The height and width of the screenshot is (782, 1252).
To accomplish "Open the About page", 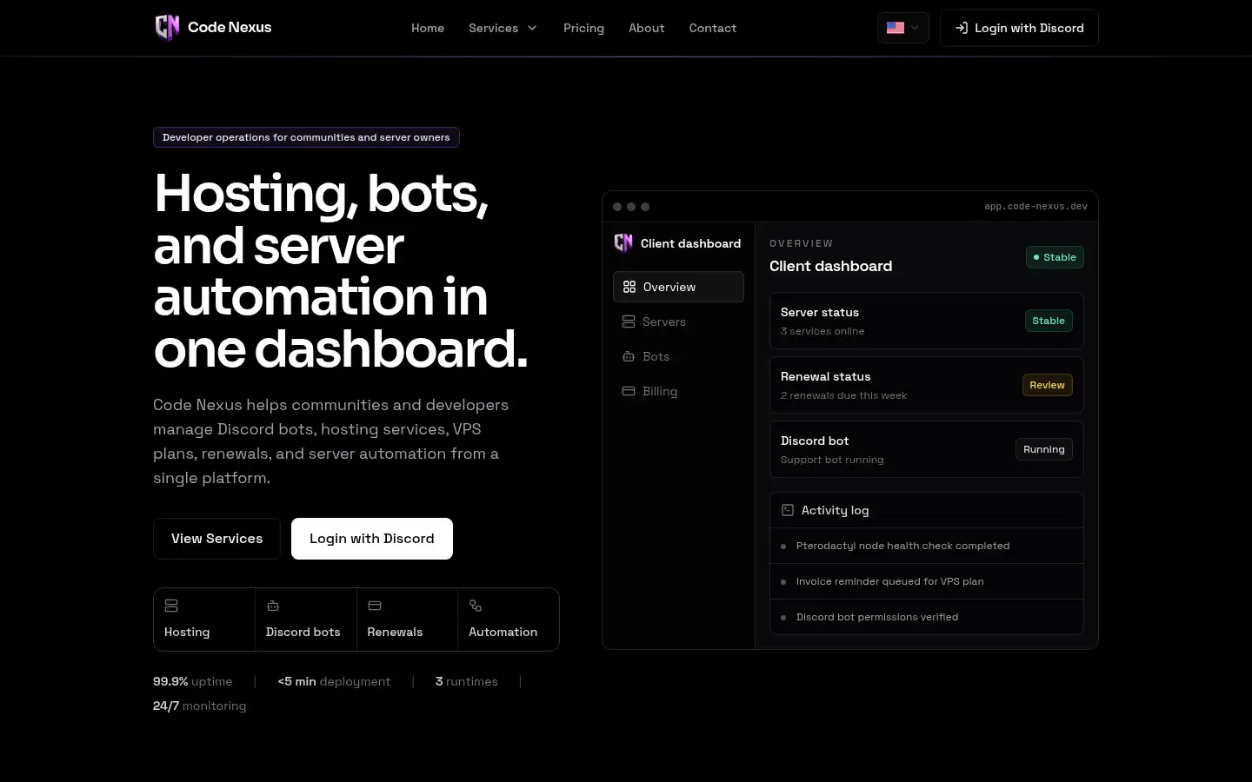I will 647,28.
